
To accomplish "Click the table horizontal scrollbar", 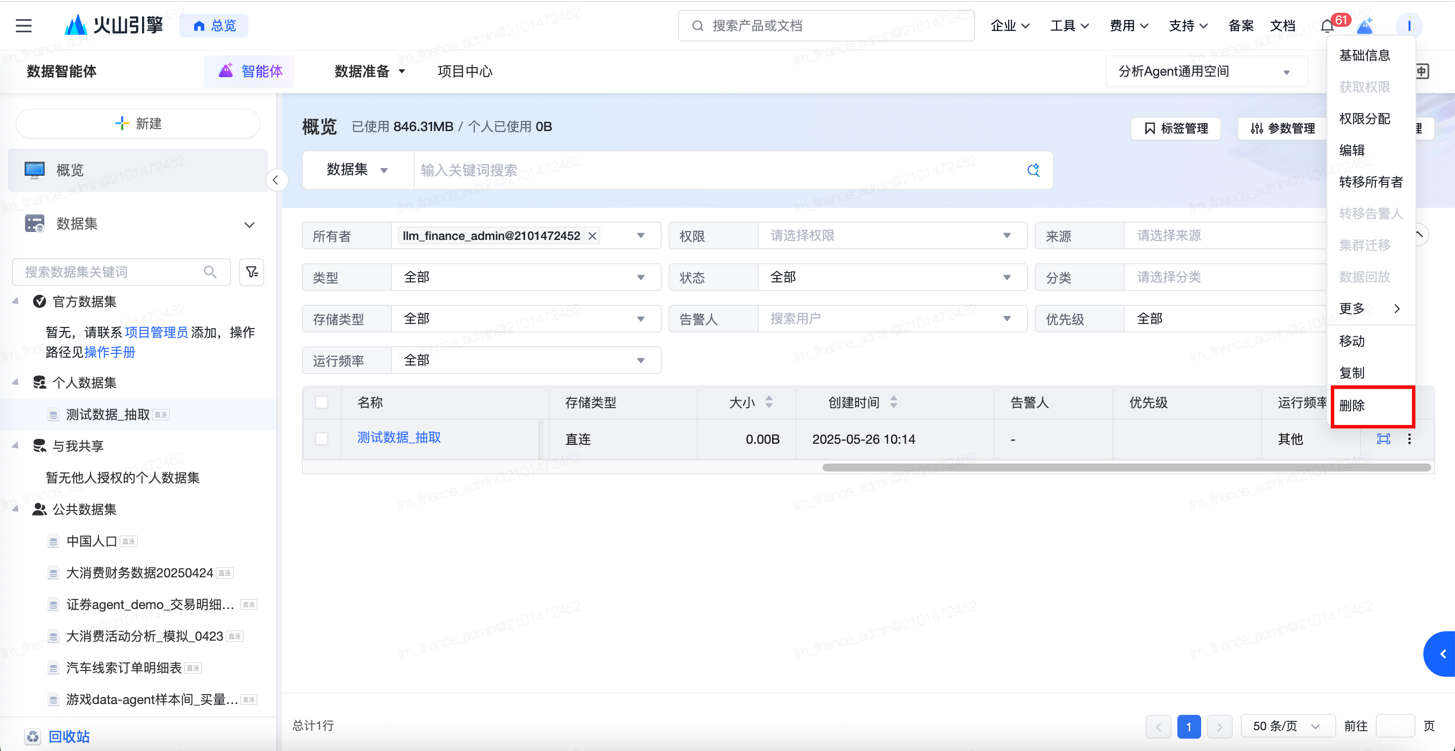I will click(x=1126, y=468).
